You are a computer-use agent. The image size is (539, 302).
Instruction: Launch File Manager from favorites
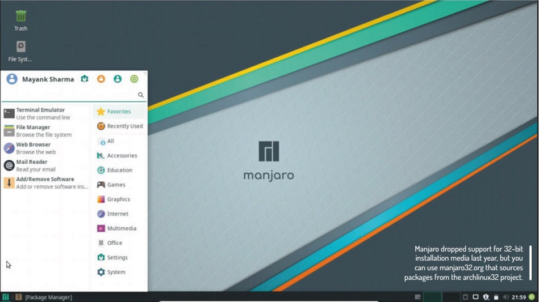pos(45,131)
